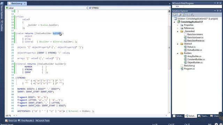Click the editor scrollbar down arrow
This screenshot has height=125, width=223.
pos(169,112)
